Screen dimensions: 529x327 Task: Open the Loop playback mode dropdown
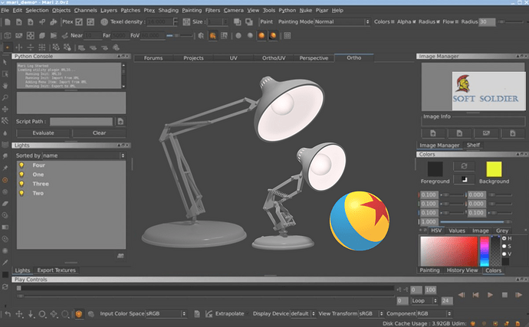point(424,300)
